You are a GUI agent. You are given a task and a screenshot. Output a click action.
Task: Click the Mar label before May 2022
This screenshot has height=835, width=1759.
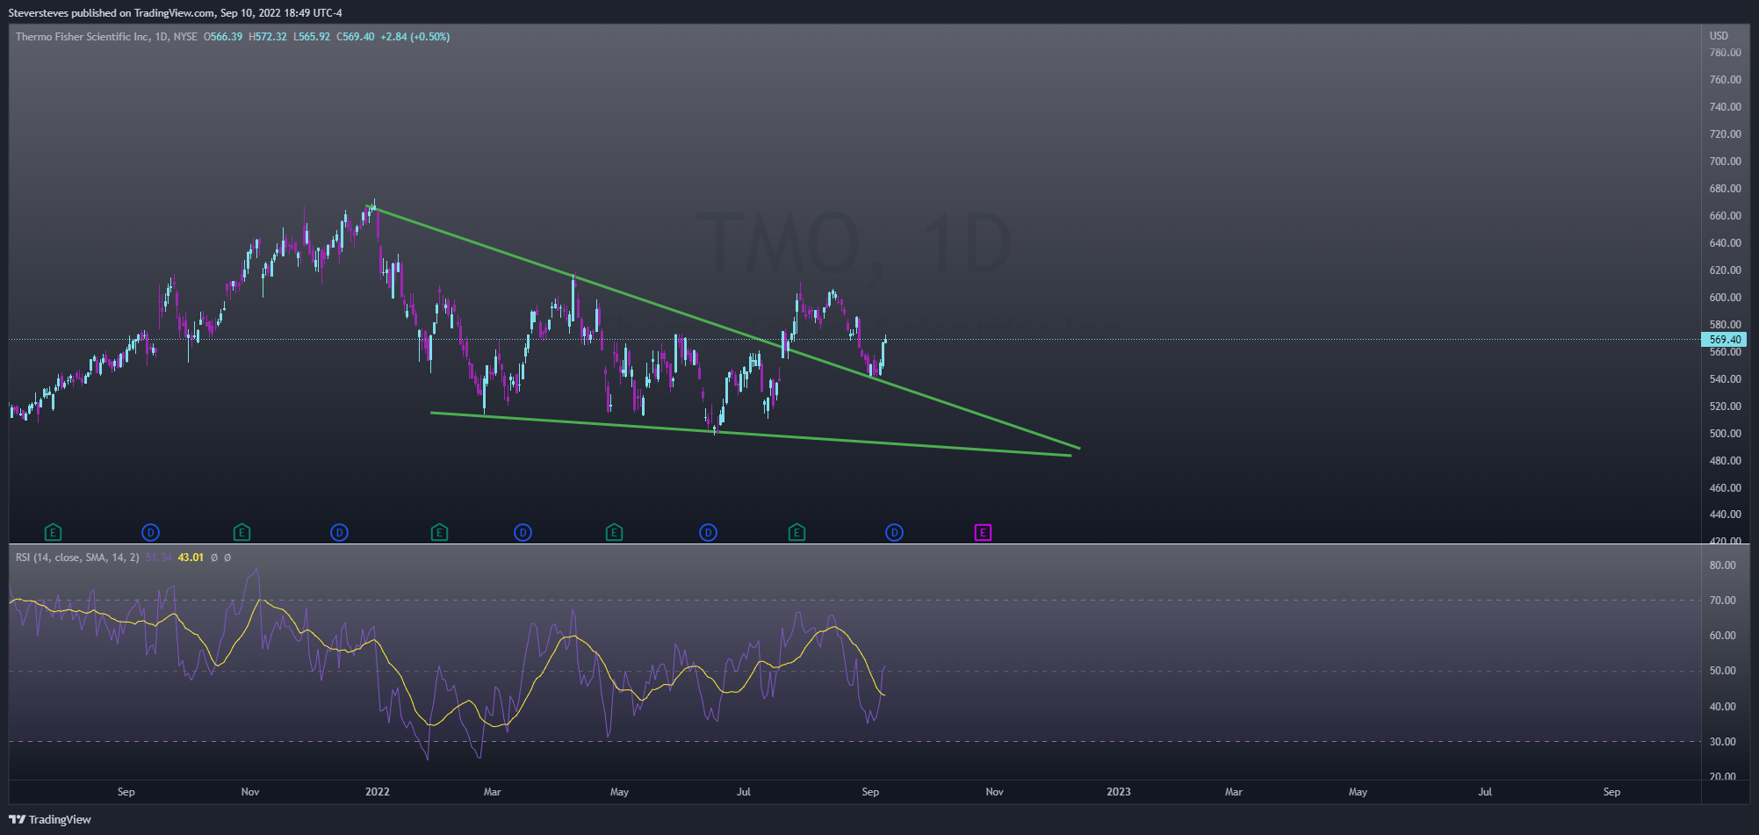click(493, 792)
